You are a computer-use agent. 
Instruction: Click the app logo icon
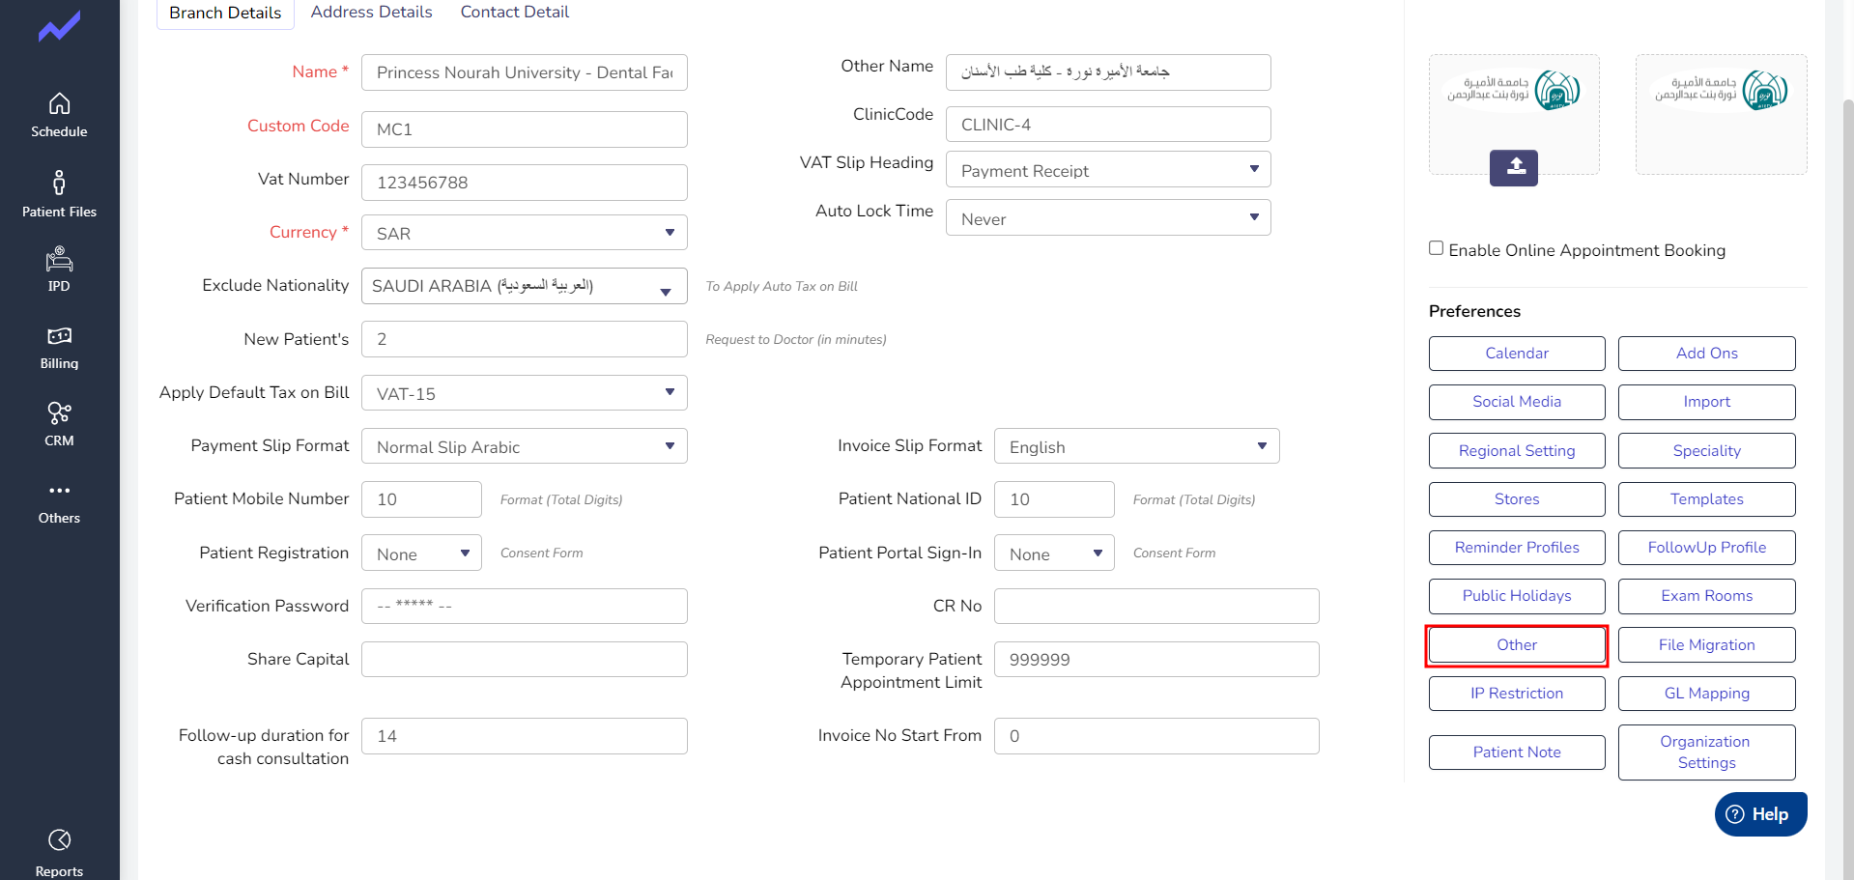(x=59, y=27)
